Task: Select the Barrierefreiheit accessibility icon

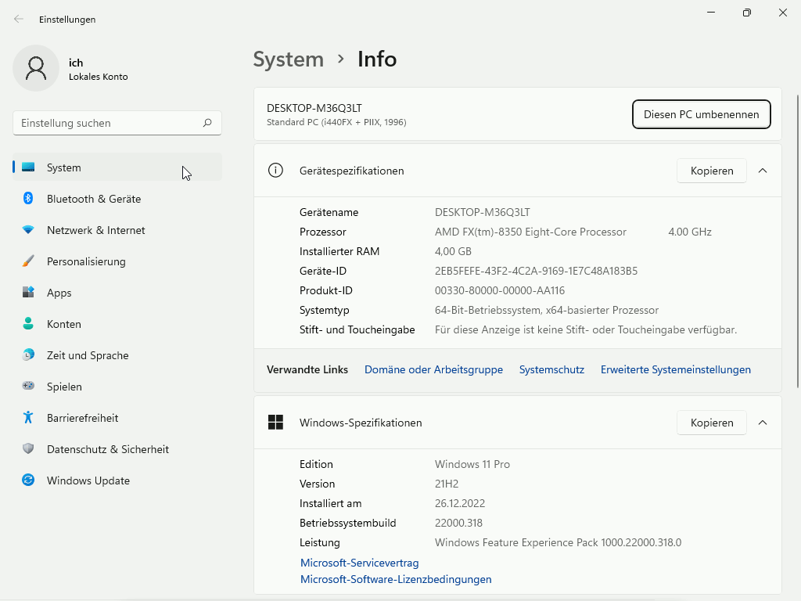Action: [x=28, y=418]
